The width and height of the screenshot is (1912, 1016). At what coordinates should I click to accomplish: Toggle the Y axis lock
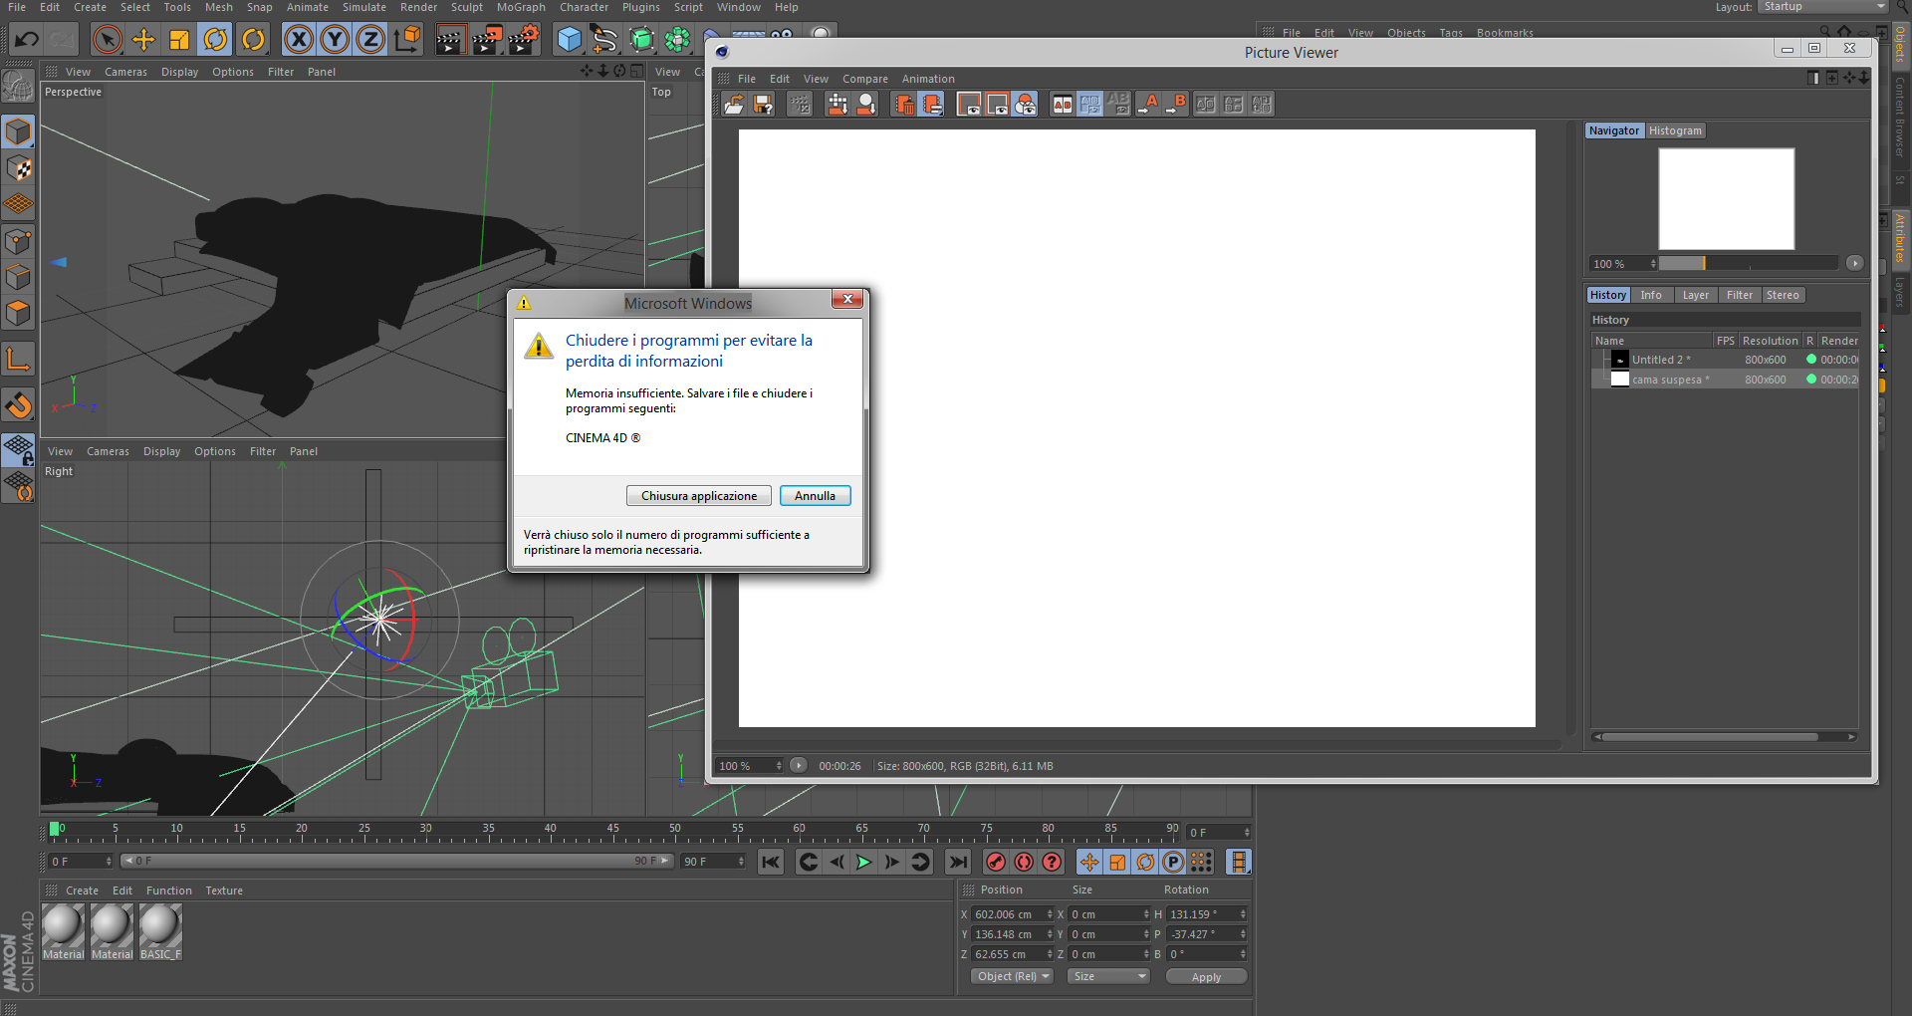click(335, 40)
